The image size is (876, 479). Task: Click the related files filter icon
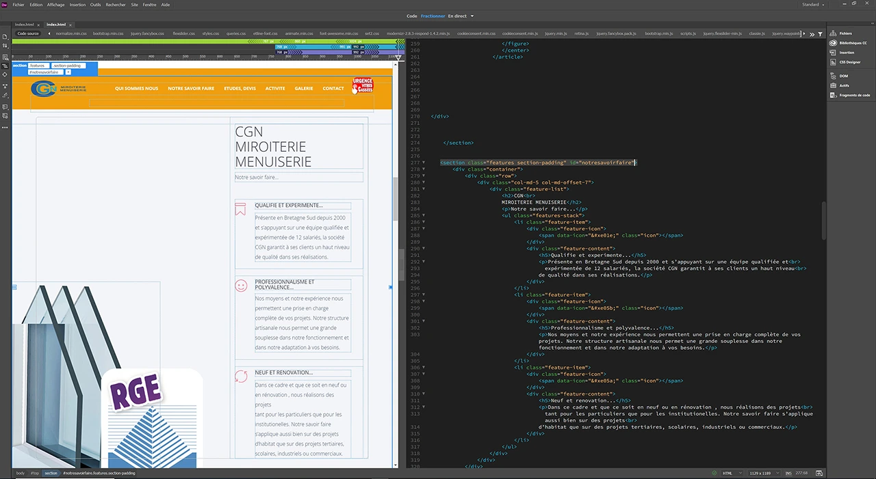821,33
